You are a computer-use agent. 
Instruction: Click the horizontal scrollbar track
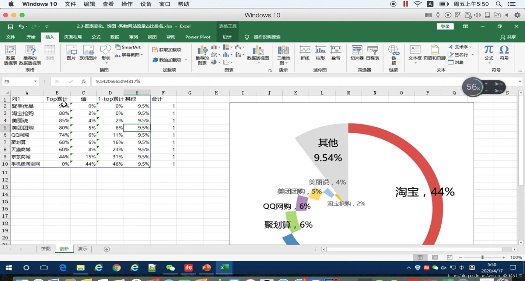tap(414, 249)
